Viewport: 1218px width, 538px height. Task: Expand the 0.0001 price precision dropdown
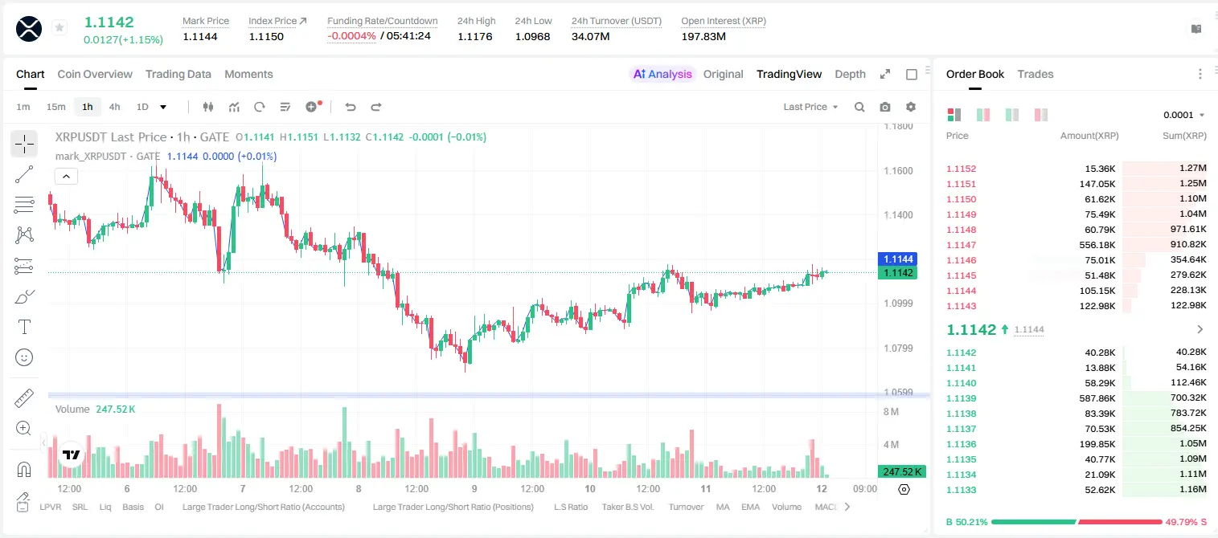click(1183, 115)
